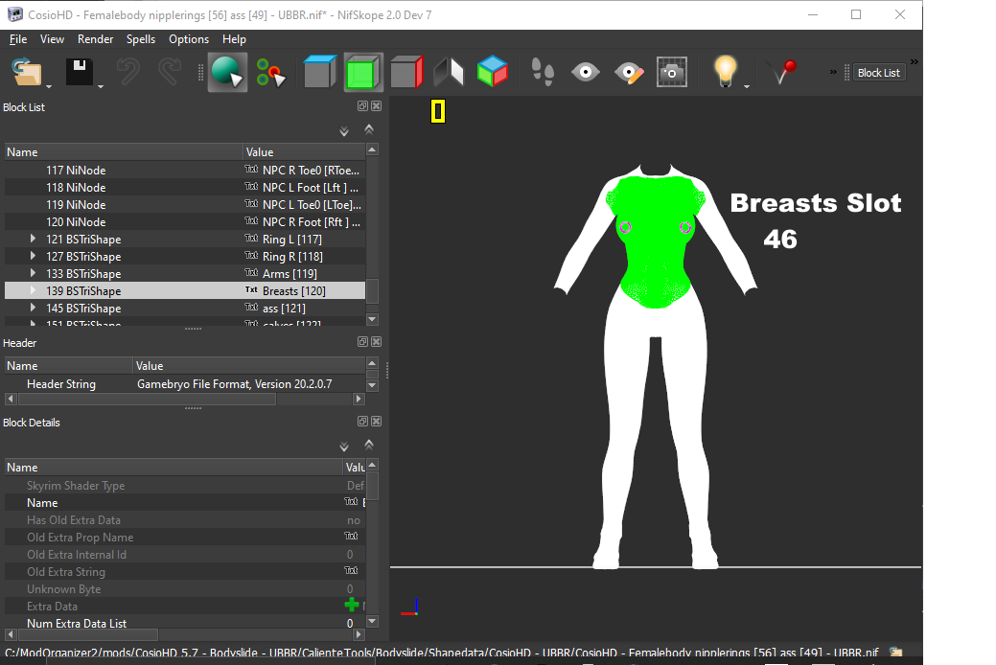Float the Block List panel
This screenshot has height=665, width=996.
point(362,106)
